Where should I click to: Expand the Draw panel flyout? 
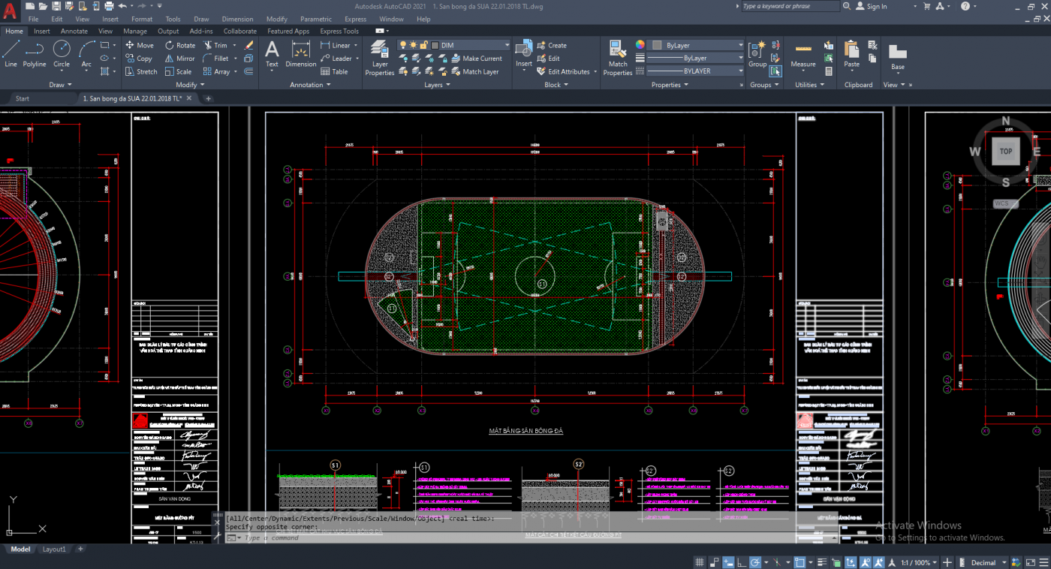click(59, 85)
